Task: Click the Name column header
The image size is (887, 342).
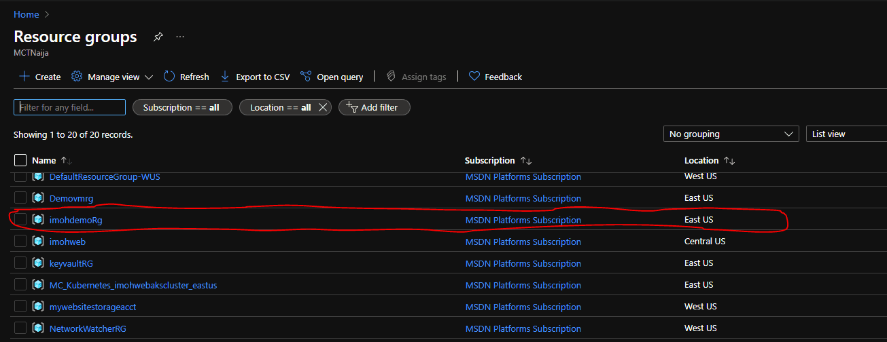Action: [44, 161]
